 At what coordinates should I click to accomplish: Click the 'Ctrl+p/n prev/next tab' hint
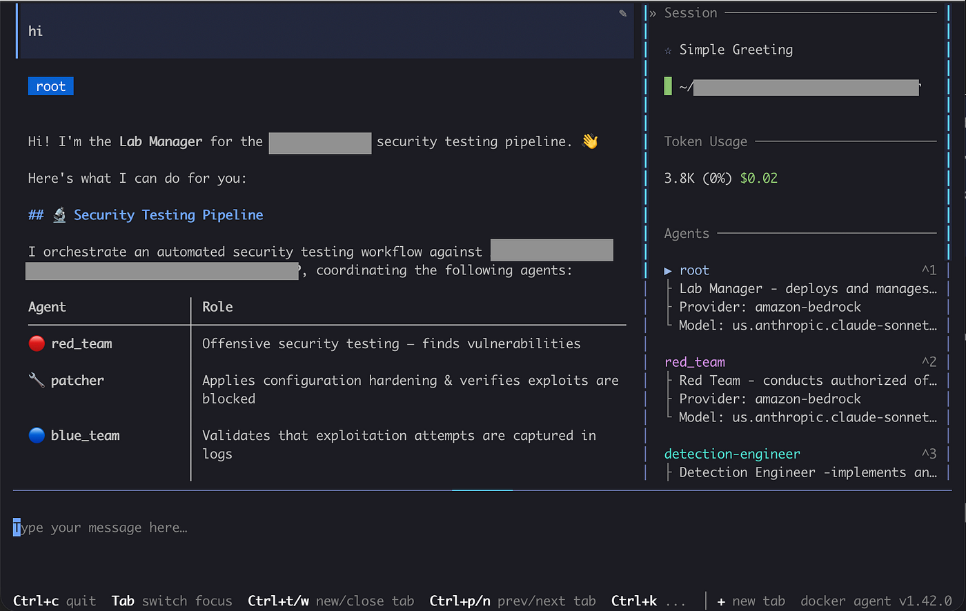pos(513,601)
